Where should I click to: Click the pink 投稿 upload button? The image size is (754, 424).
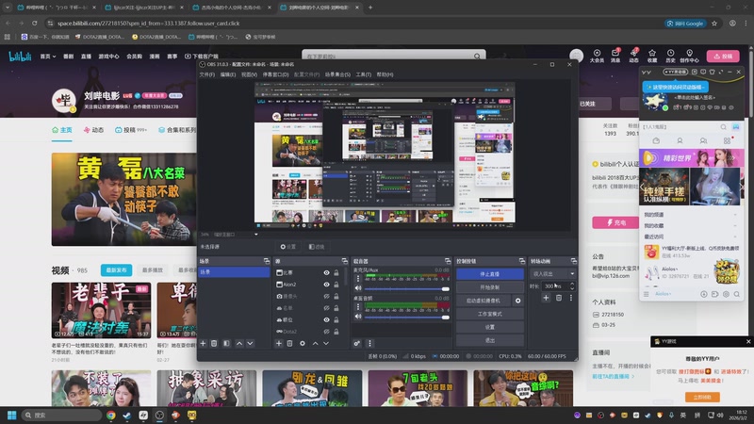click(x=723, y=57)
